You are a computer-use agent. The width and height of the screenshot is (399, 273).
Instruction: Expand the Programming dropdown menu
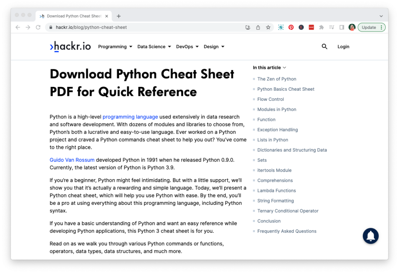pyautogui.click(x=115, y=47)
